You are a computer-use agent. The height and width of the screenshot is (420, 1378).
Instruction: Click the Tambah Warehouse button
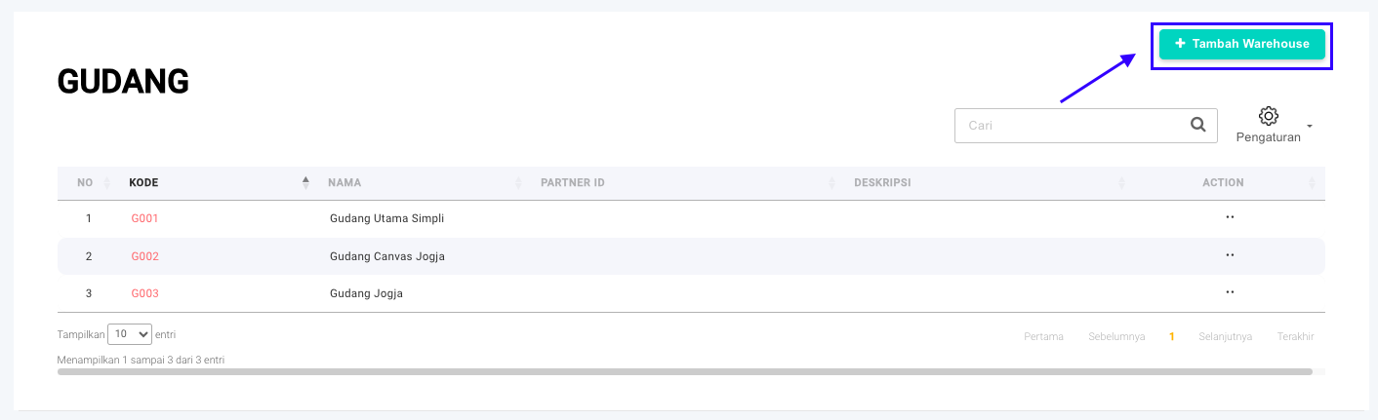pyautogui.click(x=1241, y=44)
